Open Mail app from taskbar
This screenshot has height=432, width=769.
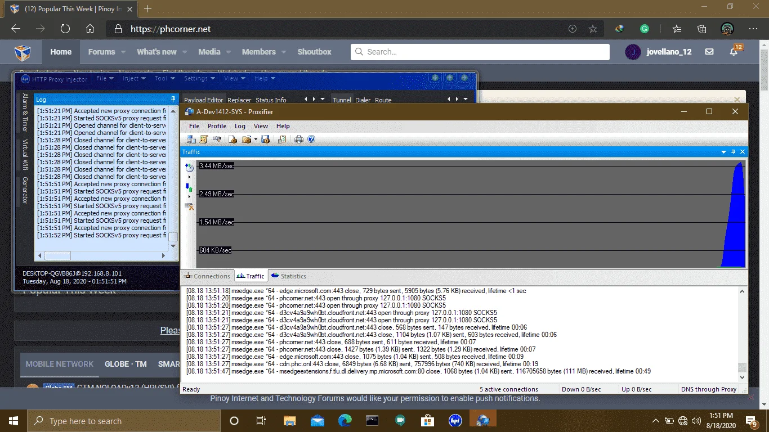click(317, 420)
